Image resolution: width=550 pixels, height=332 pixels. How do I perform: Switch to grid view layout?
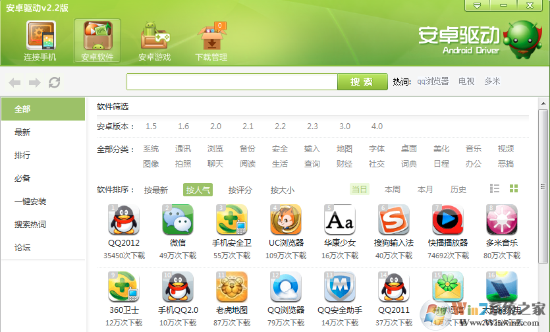click(x=514, y=189)
